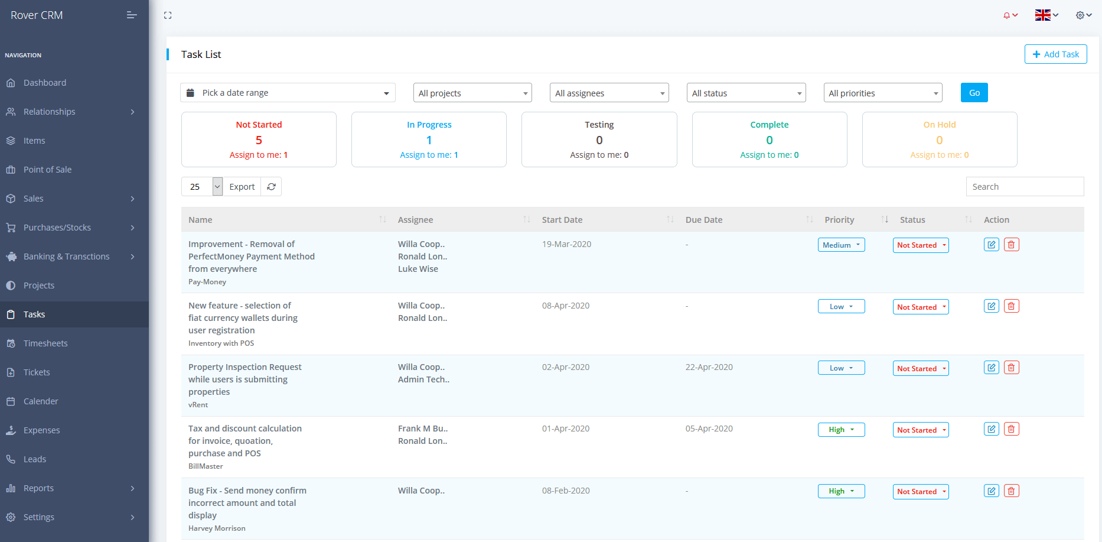
Task: Sort the task table by Name column
Action: (200, 220)
